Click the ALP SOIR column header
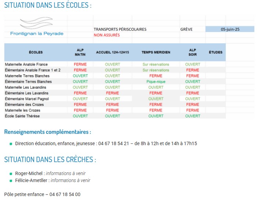257x208 pixels. pyautogui.click(x=192, y=52)
